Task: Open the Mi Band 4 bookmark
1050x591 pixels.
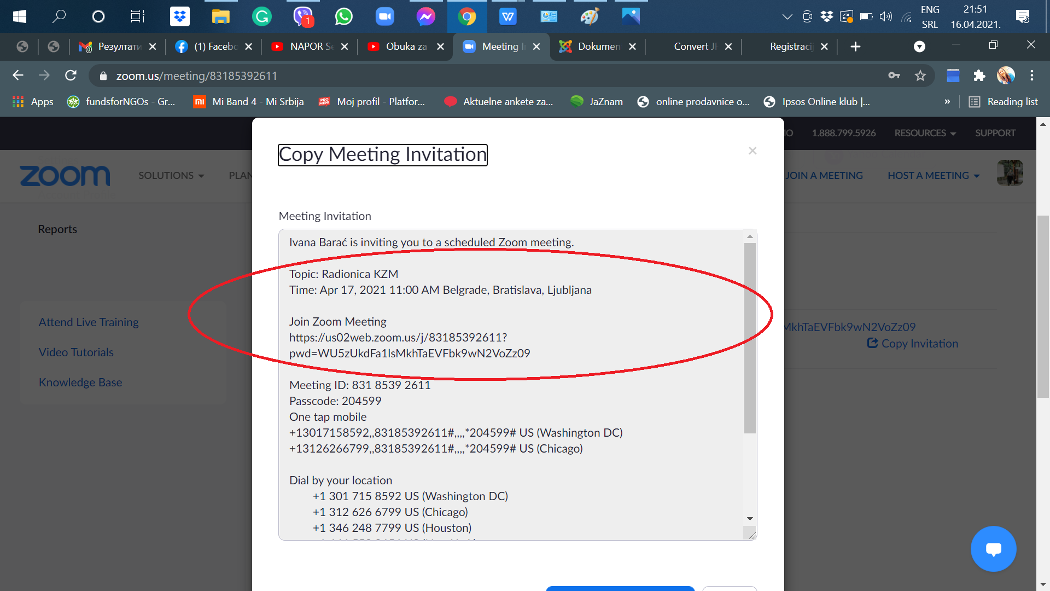Action: (249, 101)
